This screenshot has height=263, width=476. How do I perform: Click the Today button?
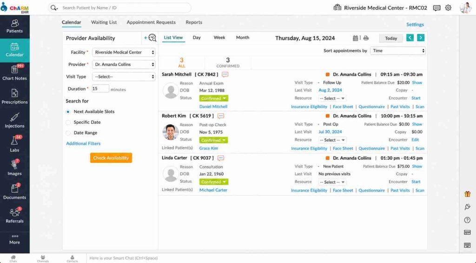click(x=391, y=38)
